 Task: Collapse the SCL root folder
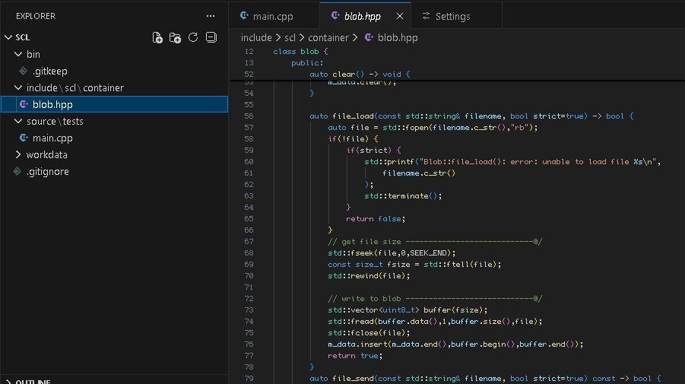point(8,37)
